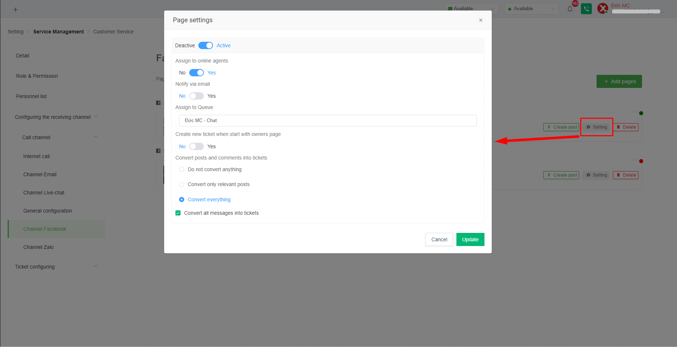
Task: Toggle the Deactive/Active switch
Action: click(x=206, y=45)
